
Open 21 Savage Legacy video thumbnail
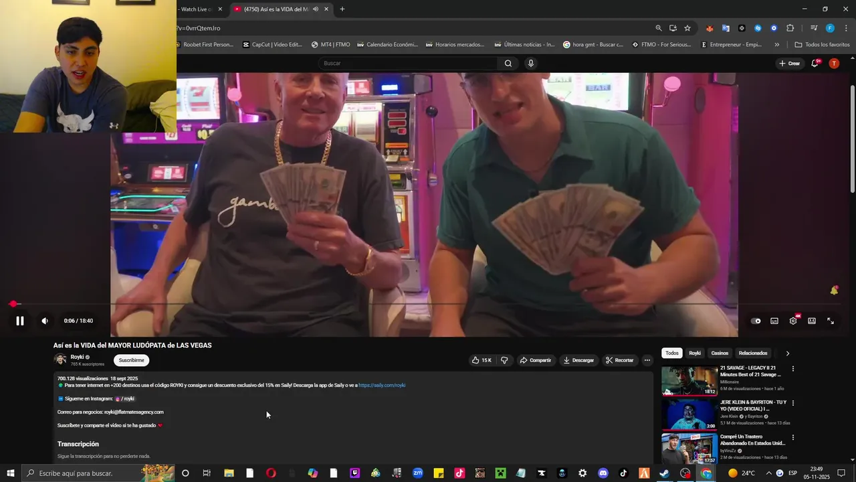click(689, 381)
